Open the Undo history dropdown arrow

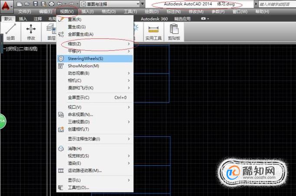[x=66, y=4]
